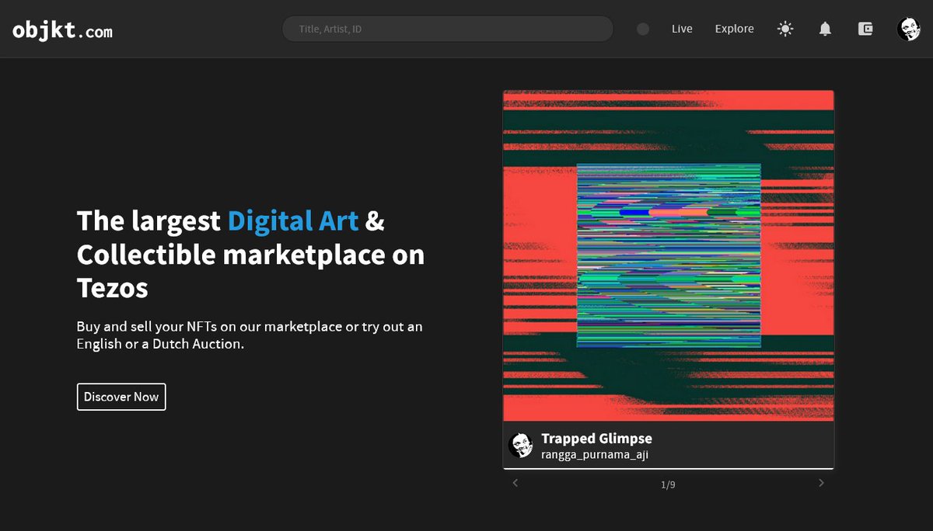Open the Trapped Glimpse artwork image
The width and height of the screenshot is (933, 531).
[x=669, y=256]
